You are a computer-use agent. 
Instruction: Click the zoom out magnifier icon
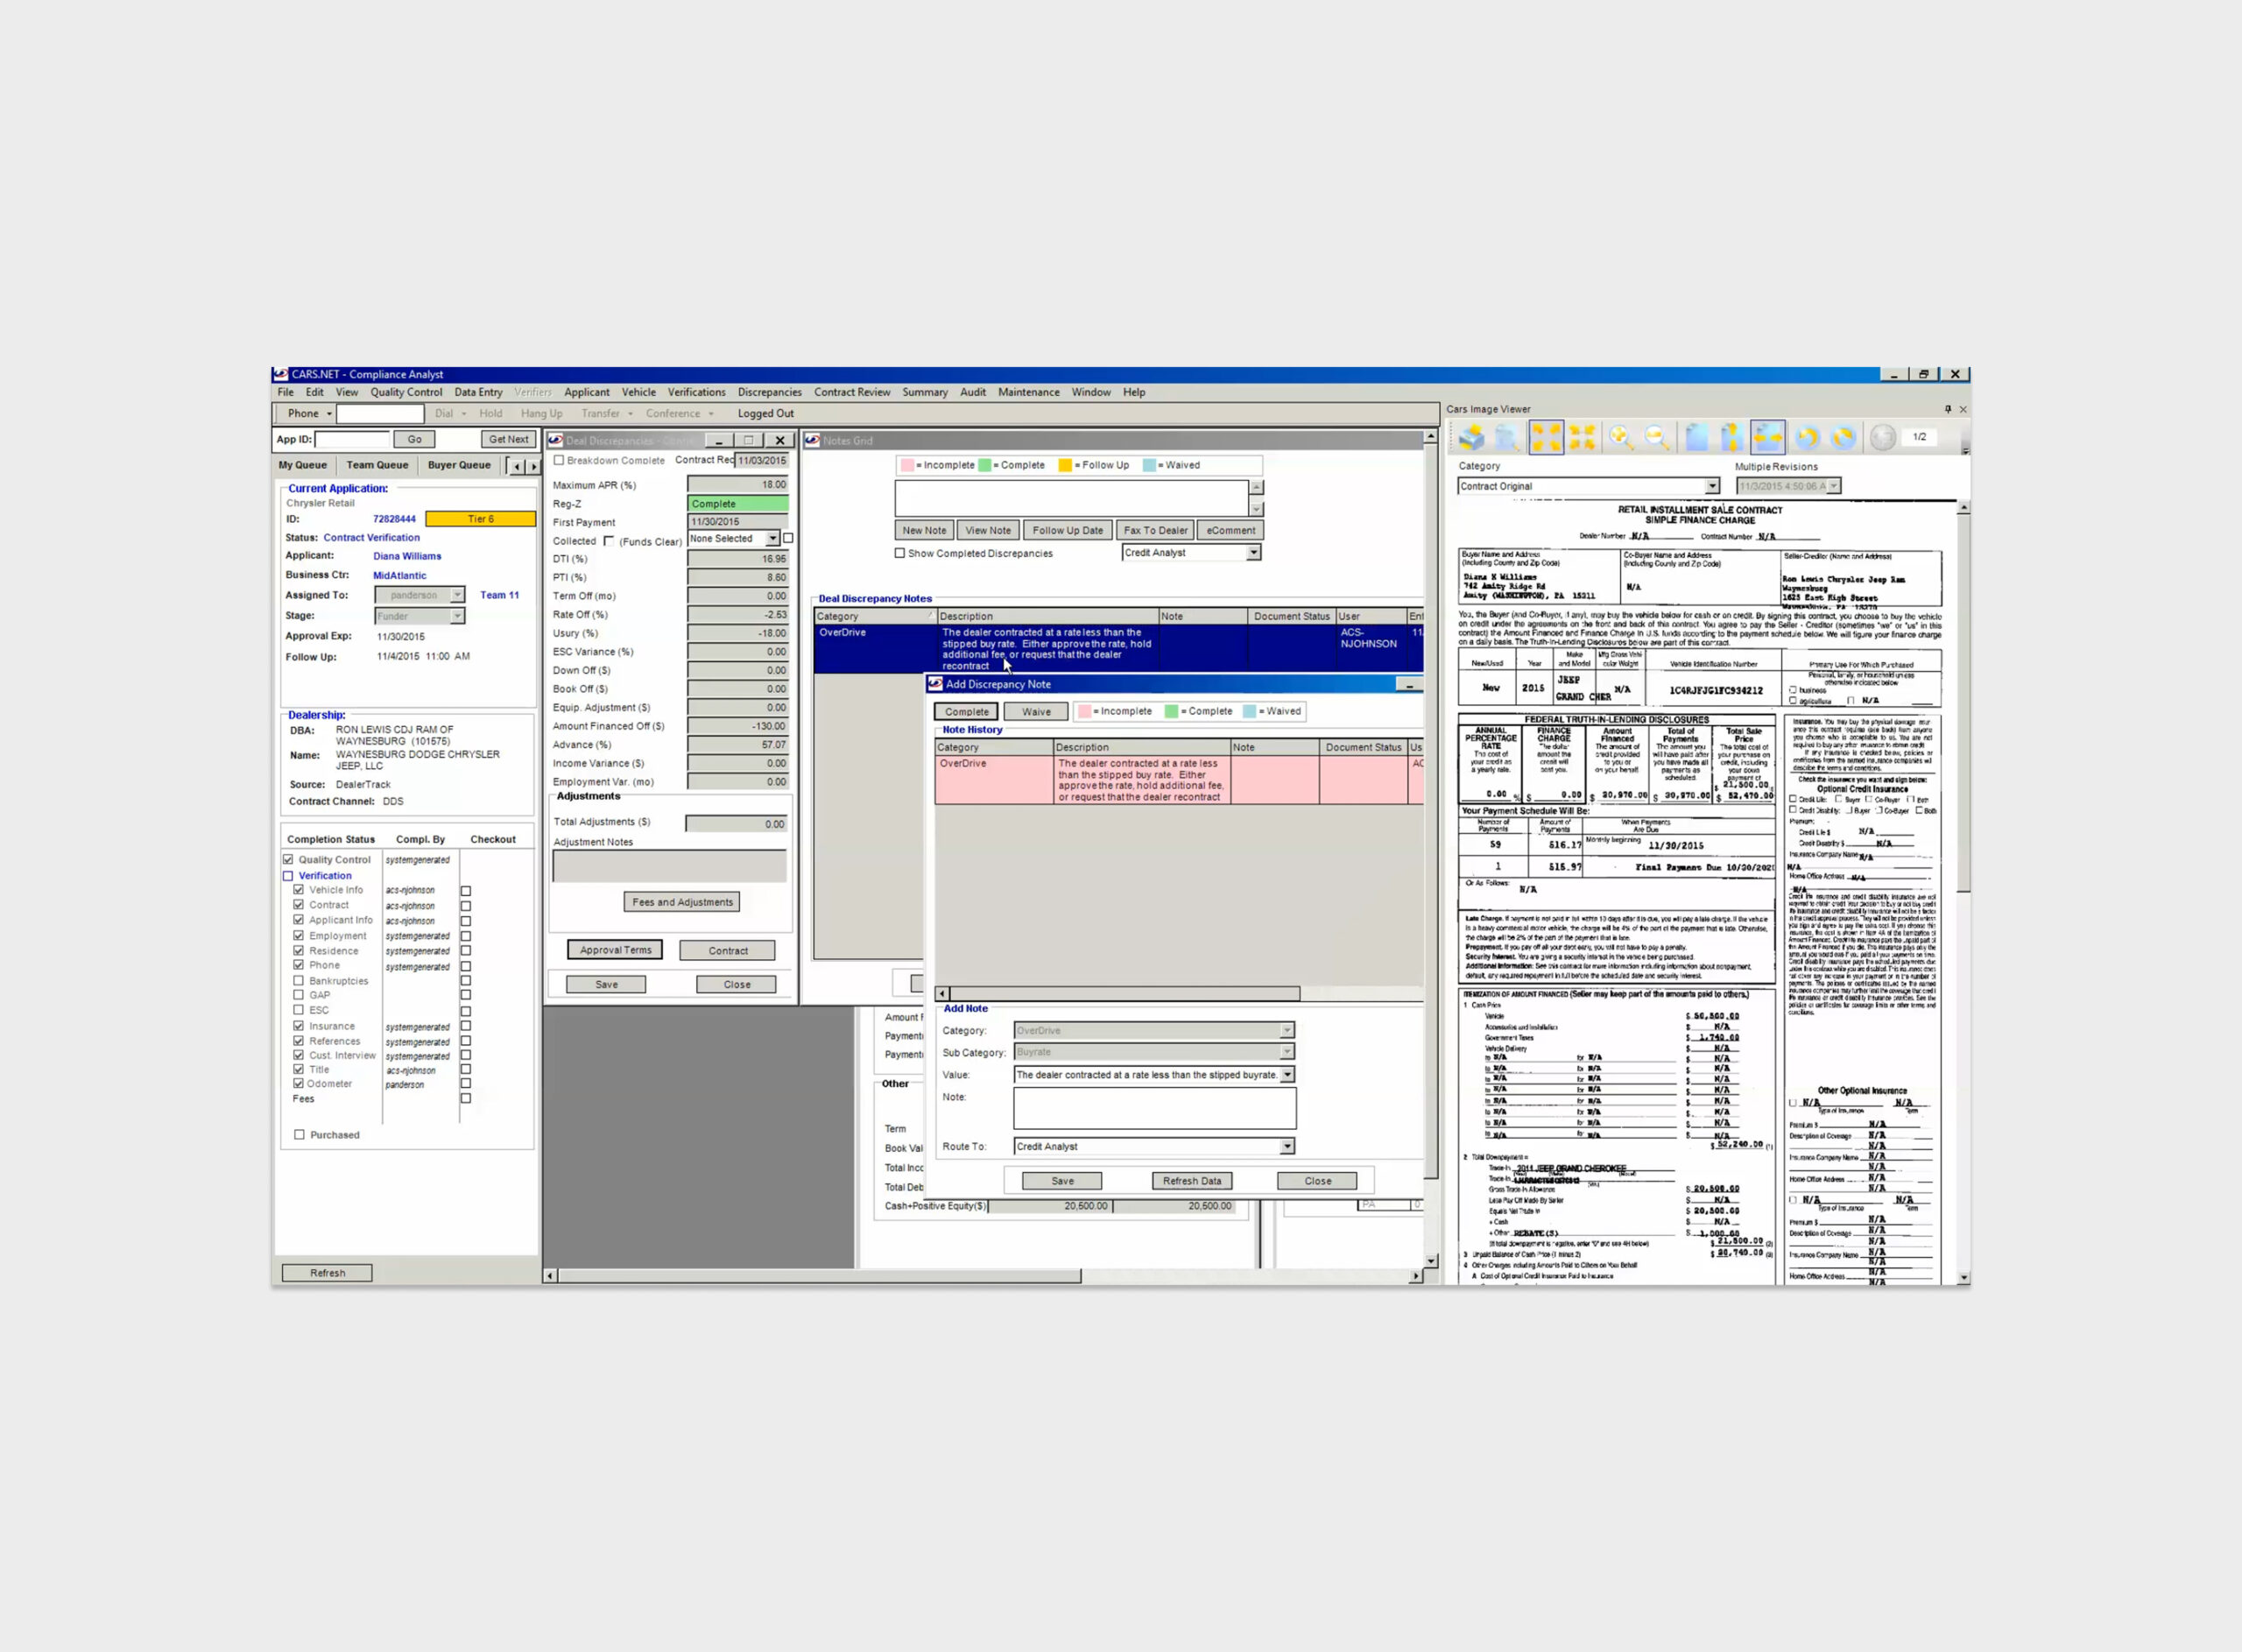pyautogui.click(x=1656, y=437)
